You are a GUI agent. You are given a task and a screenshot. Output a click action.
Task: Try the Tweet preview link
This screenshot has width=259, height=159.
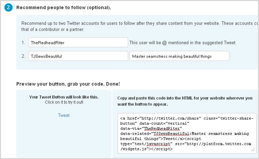click(64, 115)
